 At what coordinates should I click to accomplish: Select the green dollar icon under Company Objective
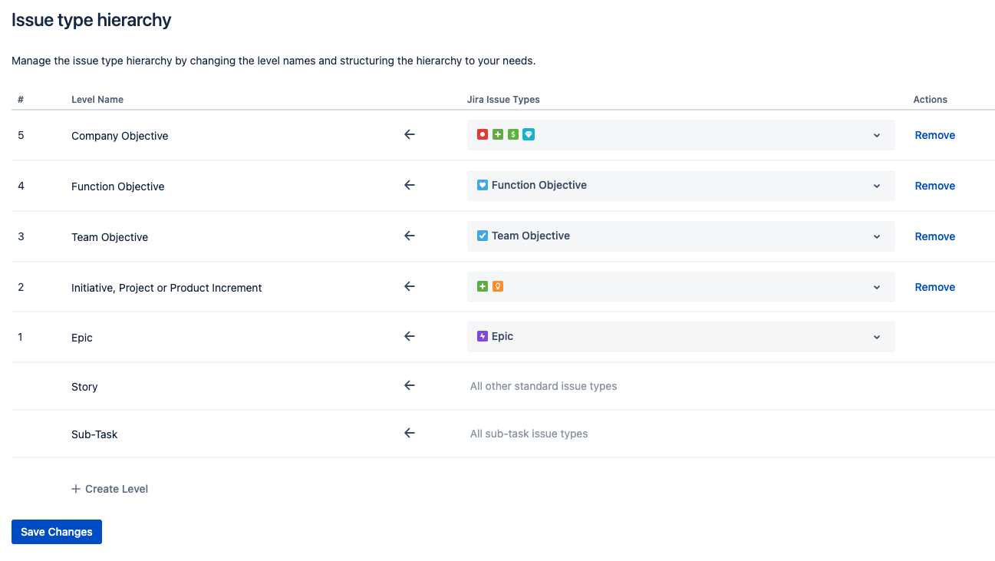click(512, 134)
